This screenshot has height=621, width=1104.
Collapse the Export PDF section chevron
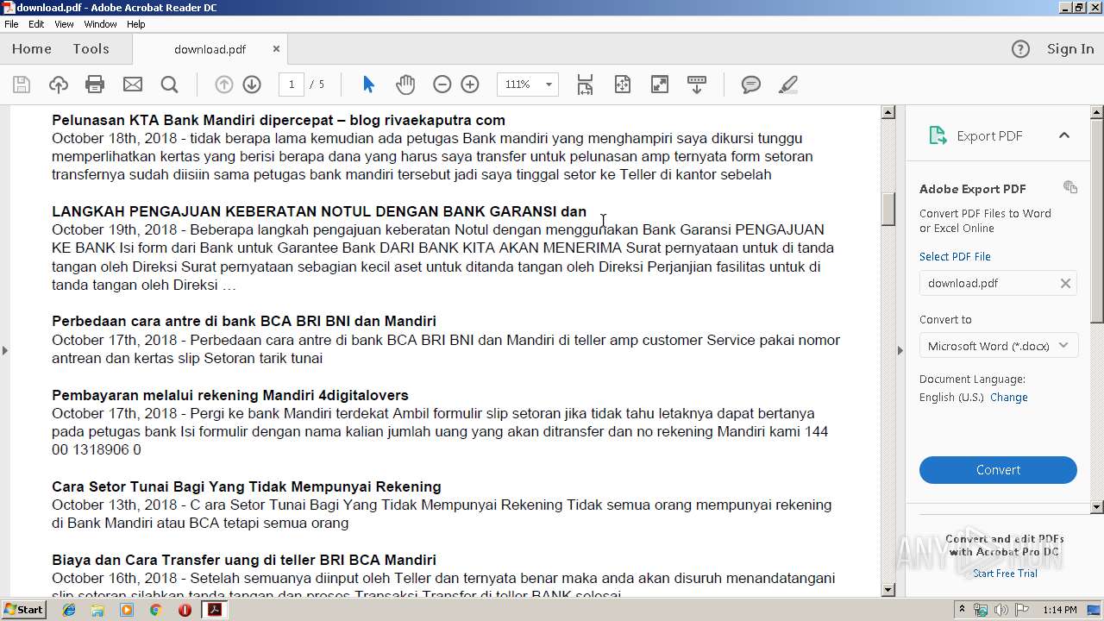(x=1064, y=135)
